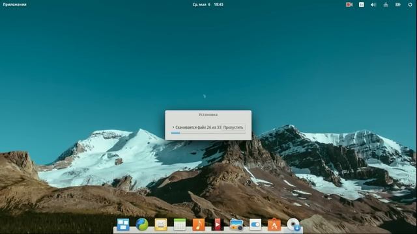Image resolution: width=417 pixels, height=234 pixels.
Task: Open the sound volume indicator
Action: point(373,5)
